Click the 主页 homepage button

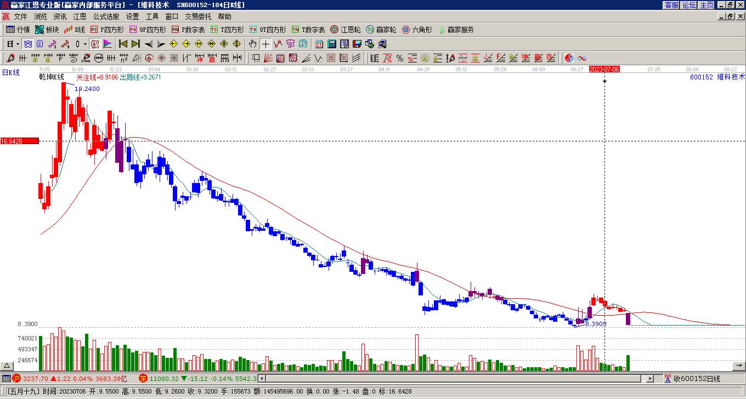point(707,4)
